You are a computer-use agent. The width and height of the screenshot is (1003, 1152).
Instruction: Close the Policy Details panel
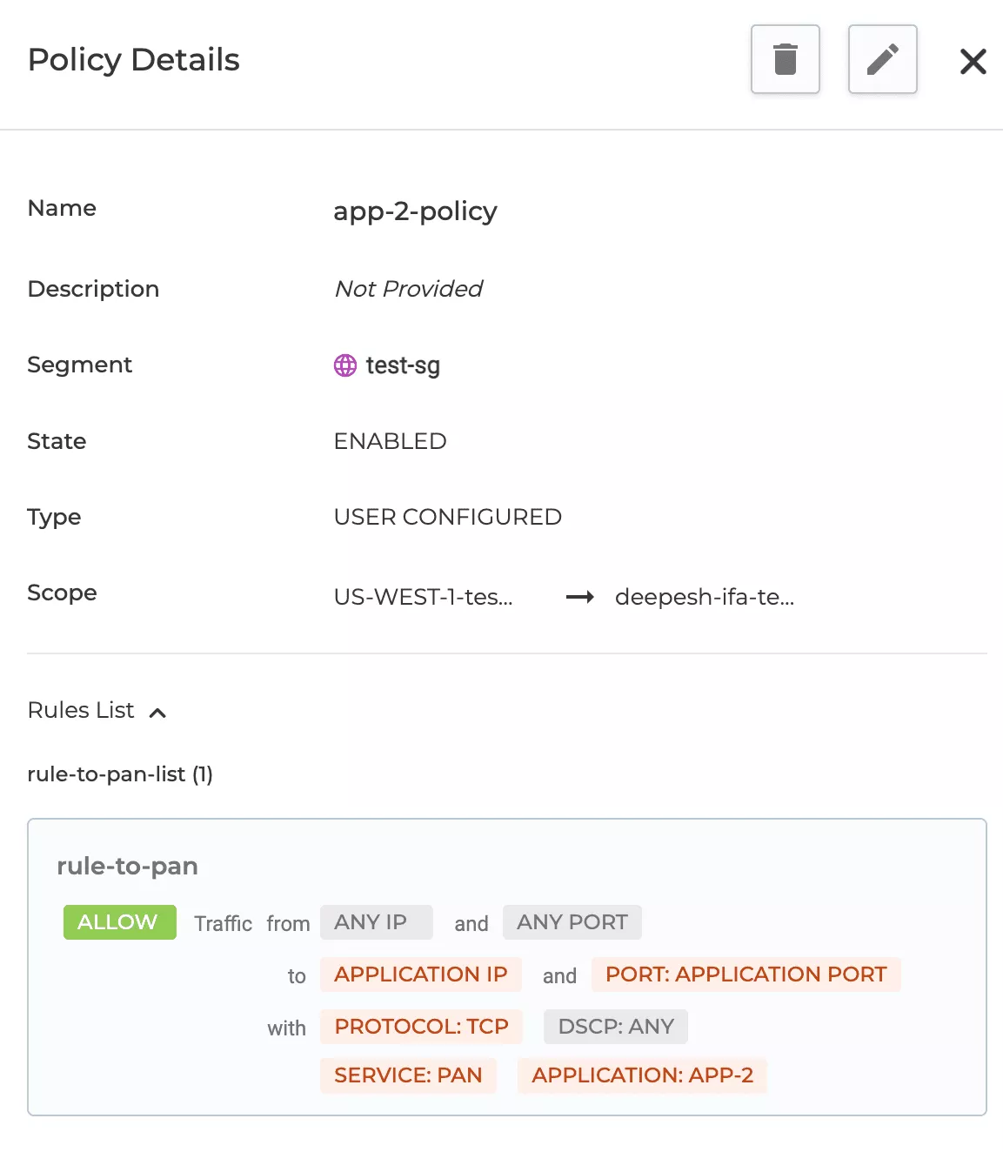[973, 61]
